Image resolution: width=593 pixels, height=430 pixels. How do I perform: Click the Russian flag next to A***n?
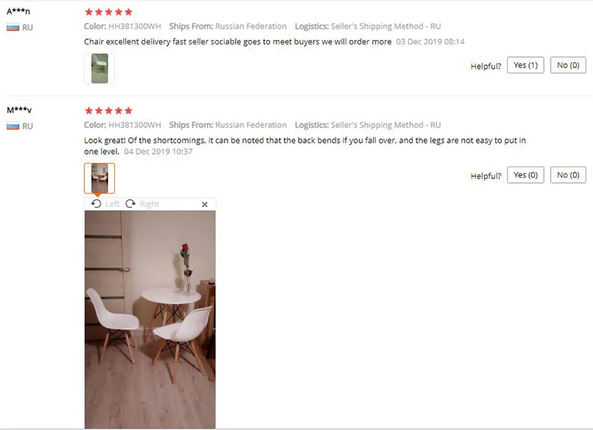[x=13, y=27]
